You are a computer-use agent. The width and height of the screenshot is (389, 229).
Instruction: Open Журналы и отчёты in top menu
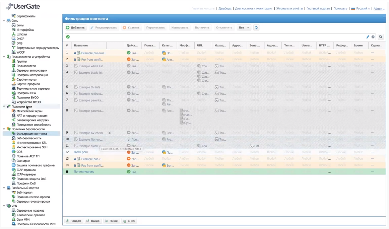(289, 9)
